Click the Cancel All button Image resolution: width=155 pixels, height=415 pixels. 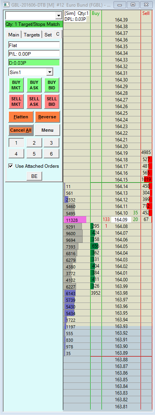21,130
